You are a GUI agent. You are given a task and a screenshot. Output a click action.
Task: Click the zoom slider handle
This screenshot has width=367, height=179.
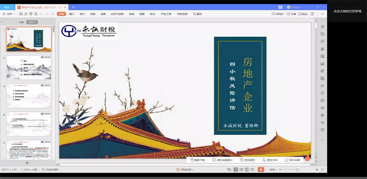coord(297,169)
